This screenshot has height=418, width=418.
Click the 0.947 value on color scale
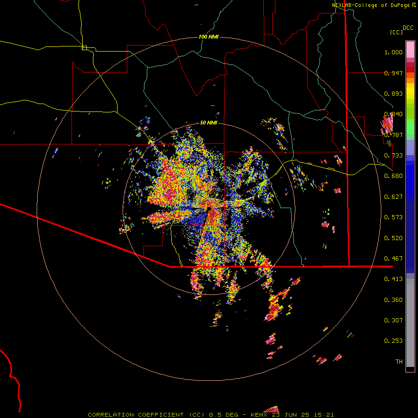393,73
